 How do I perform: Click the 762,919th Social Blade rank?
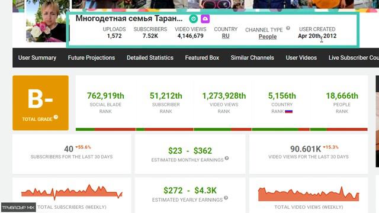[105, 96]
